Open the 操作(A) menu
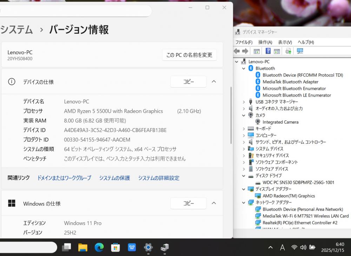 point(265,42)
